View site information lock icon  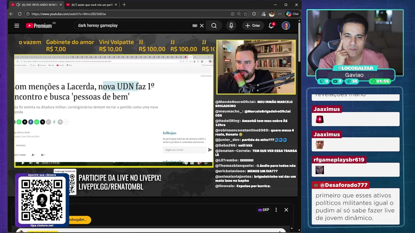pos(28,14)
